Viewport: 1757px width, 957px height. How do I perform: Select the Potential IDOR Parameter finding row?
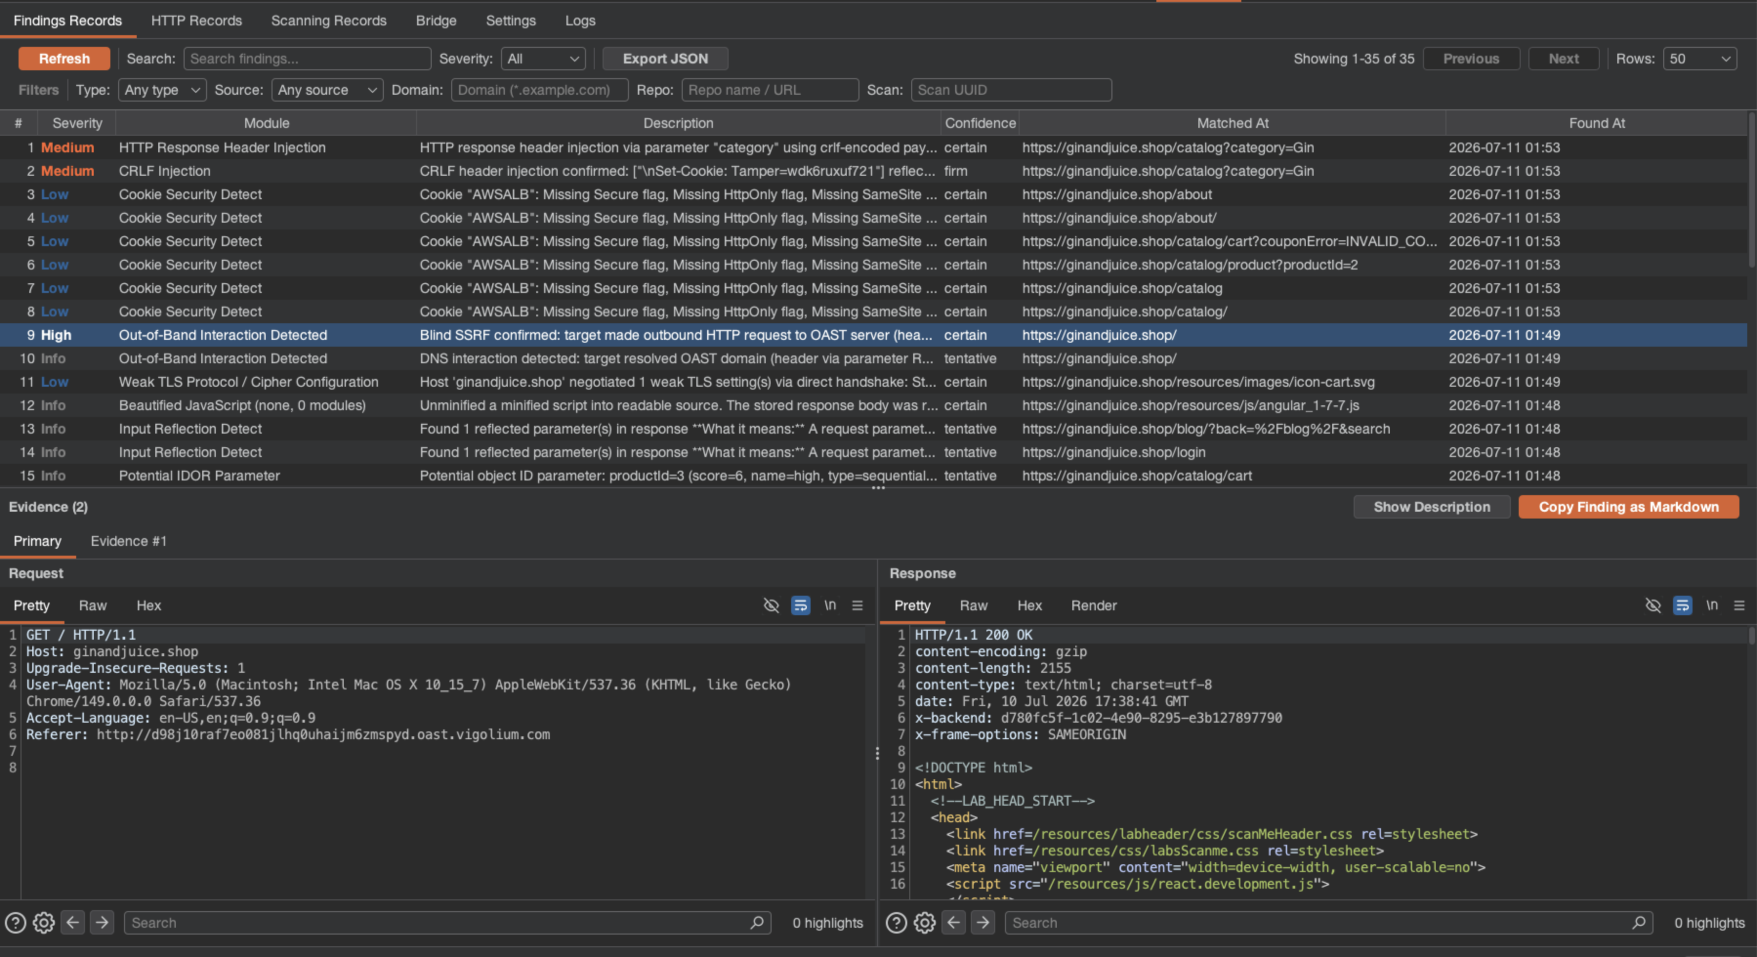tap(873, 476)
